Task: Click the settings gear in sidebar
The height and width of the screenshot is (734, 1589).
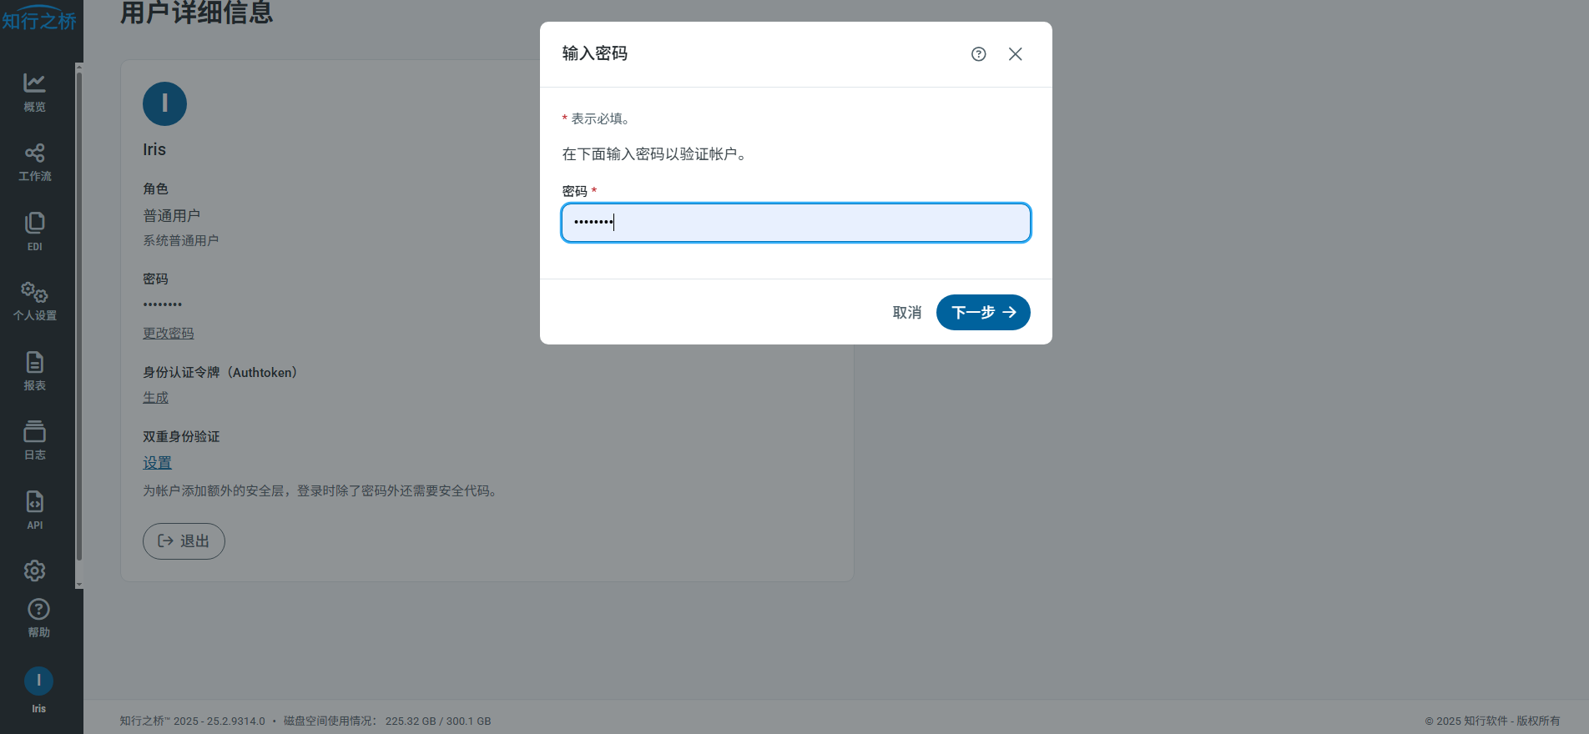Action: click(34, 571)
